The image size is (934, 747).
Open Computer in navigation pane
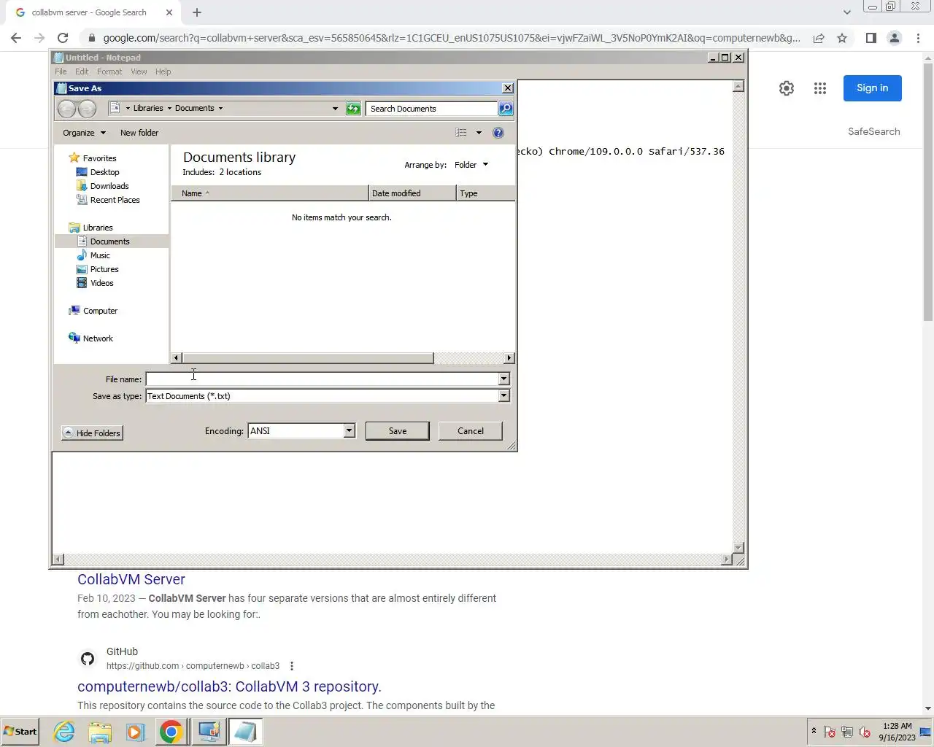[100, 311]
